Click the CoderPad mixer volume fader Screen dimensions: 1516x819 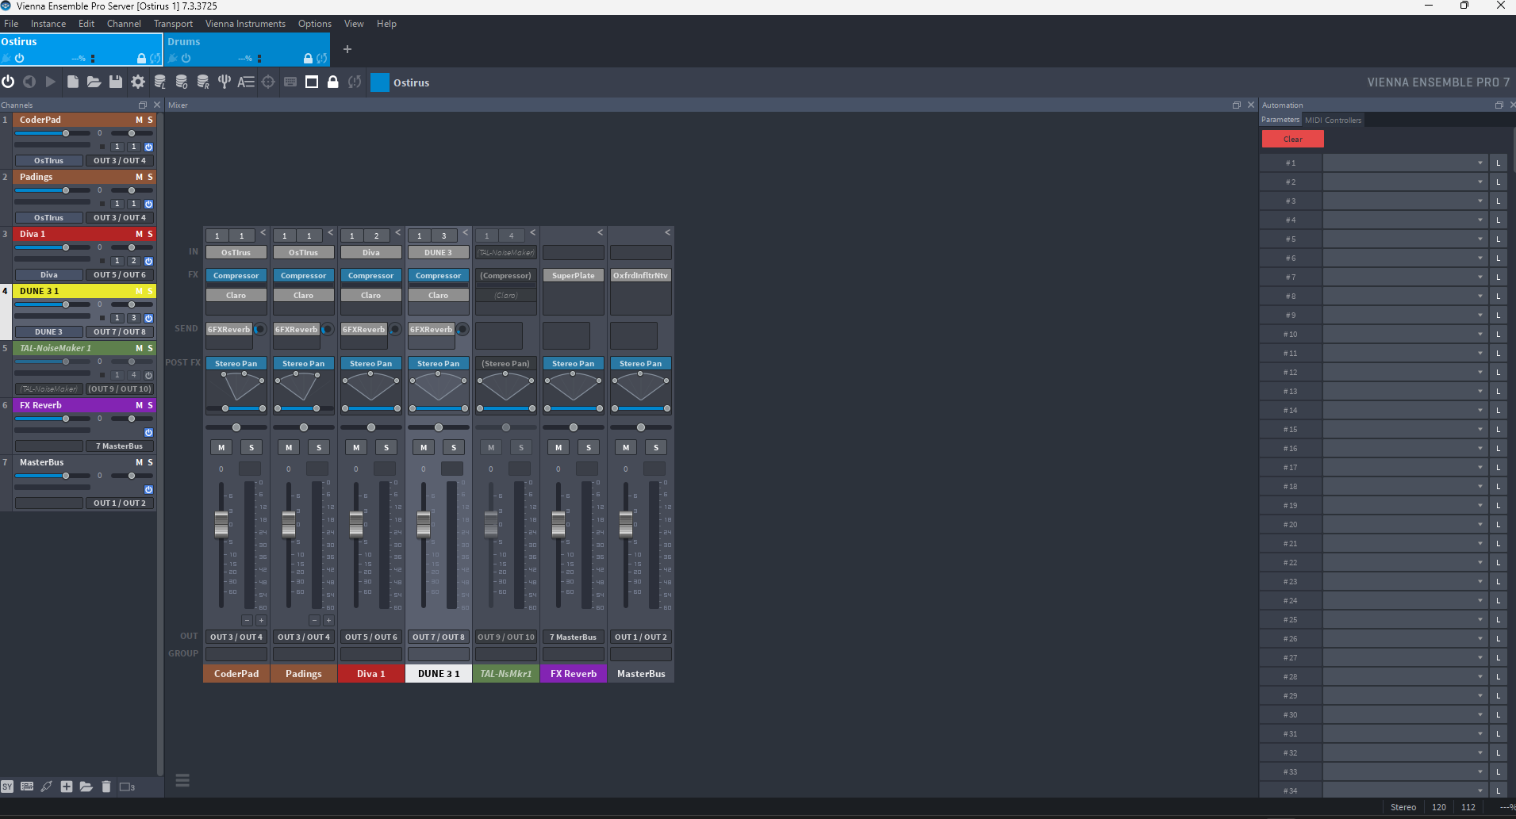click(221, 524)
